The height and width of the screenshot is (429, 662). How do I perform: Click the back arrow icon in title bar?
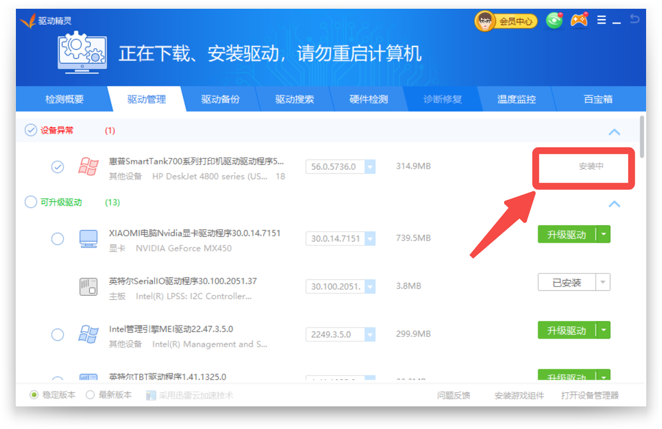[635, 19]
